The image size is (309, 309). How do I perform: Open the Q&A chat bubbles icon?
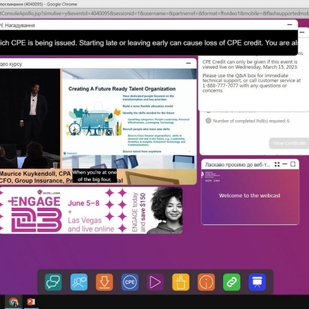click(53, 282)
